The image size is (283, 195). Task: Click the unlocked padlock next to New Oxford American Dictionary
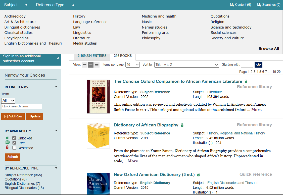(199, 175)
